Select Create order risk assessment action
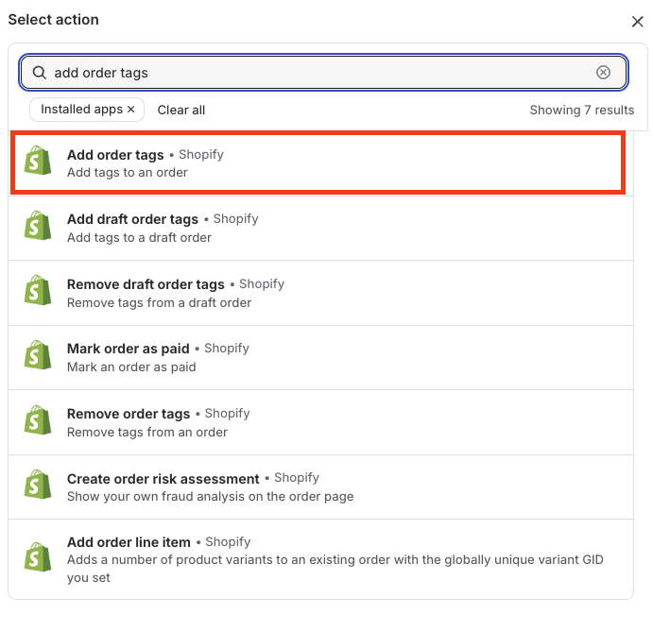The height and width of the screenshot is (632, 653). (320, 487)
